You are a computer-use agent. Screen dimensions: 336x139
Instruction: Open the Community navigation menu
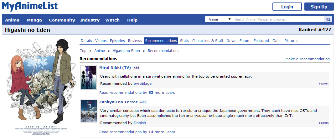[62, 20]
